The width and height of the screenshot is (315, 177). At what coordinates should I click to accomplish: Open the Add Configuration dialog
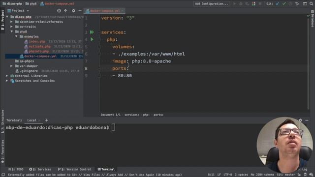click(x=212, y=3)
